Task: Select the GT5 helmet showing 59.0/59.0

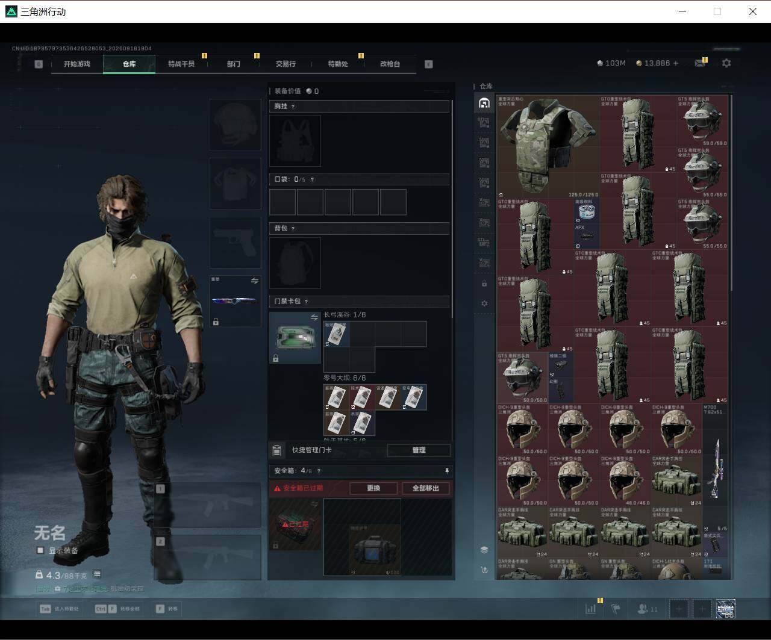Action: click(702, 121)
